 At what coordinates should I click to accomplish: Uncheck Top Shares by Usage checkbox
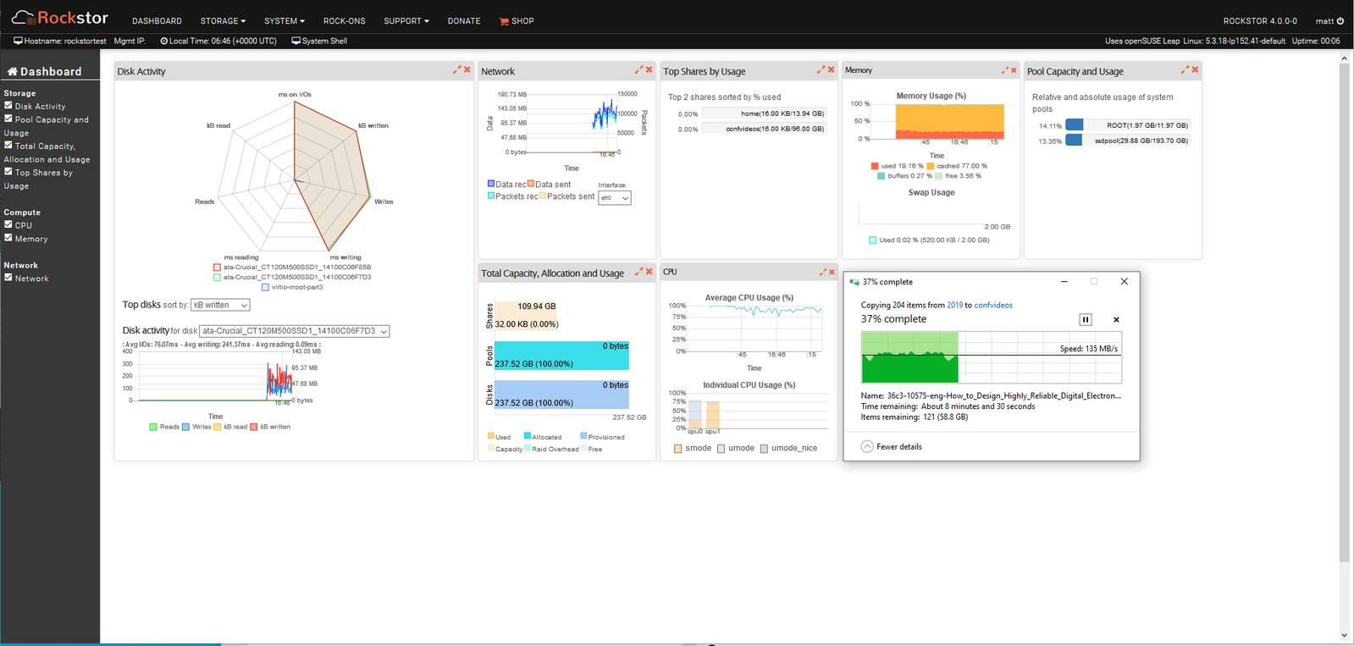tap(8, 172)
